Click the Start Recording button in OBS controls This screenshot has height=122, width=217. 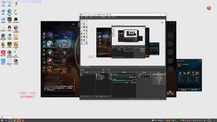(x=159, y=76)
